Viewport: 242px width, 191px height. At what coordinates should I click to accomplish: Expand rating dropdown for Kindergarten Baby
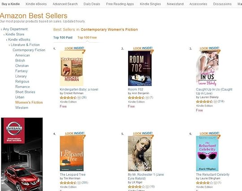pyautogui.click(x=79, y=98)
